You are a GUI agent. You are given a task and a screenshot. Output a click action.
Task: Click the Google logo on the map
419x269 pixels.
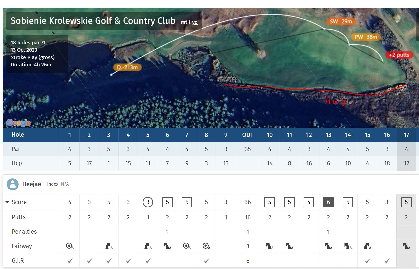19,123
